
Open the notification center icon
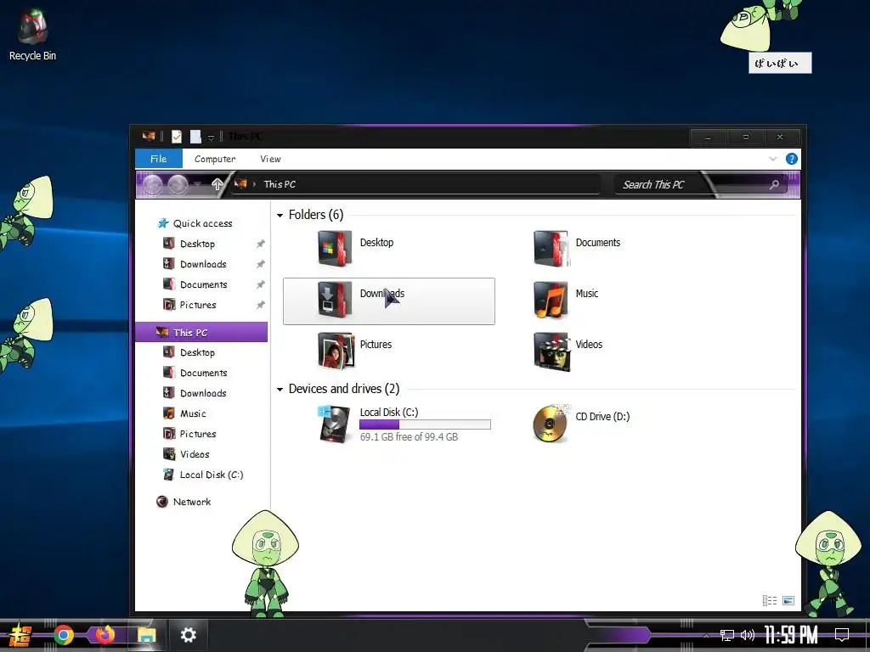[842, 634]
